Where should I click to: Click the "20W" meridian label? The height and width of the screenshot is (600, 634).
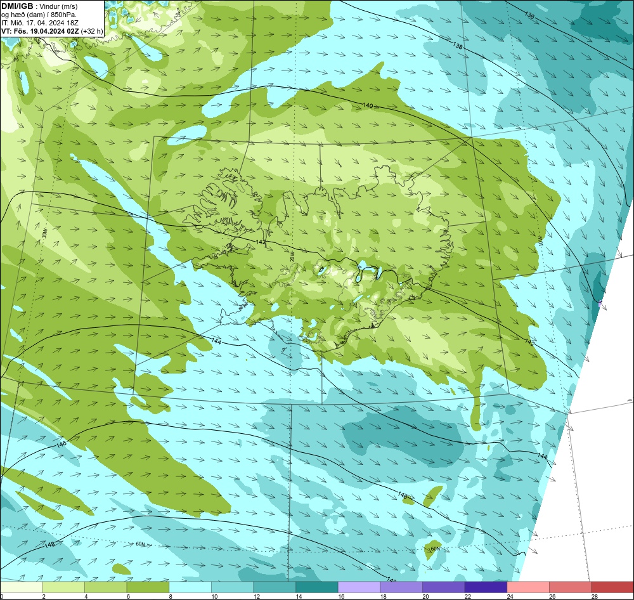pyautogui.click(x=292, y=256)
